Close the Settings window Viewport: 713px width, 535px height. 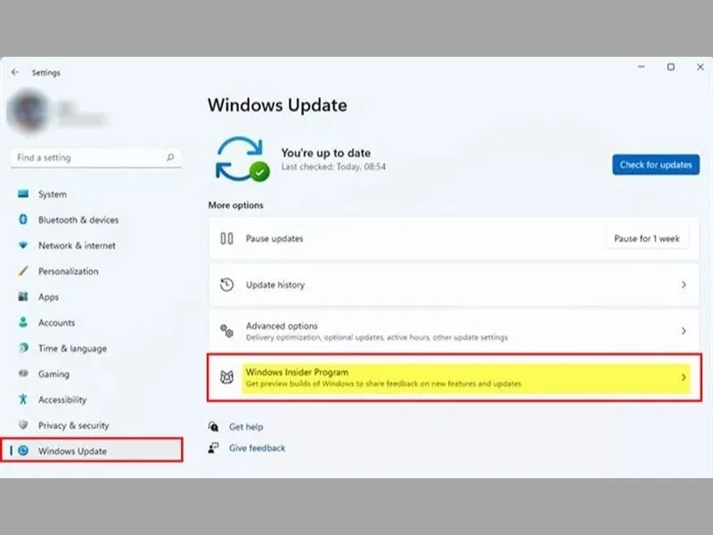click(701, 67)
